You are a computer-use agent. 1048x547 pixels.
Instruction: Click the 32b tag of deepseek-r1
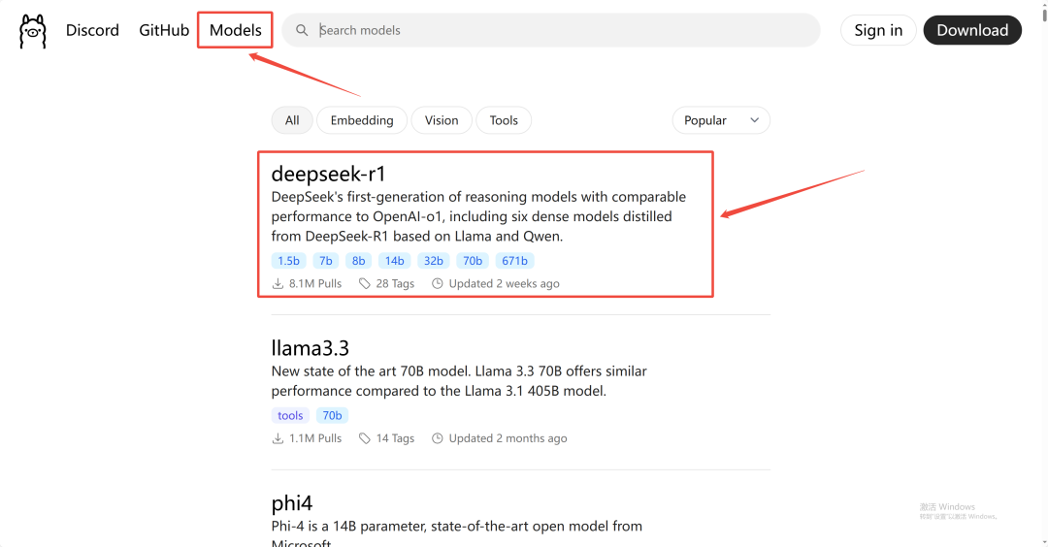click(x=434, y=261)
